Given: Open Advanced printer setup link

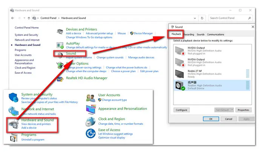Looking at the screenshot, I should click(x=99, y=33).
